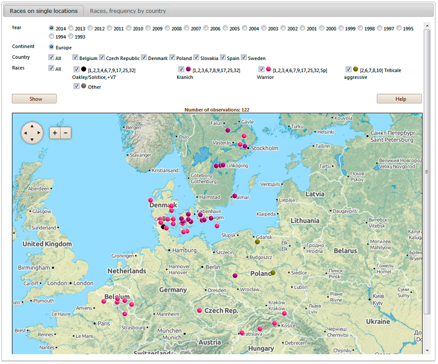The width and height of the screenshot is (438, 364).
Task: Toggle the Other races checkbox
Action: click(x=76, y=86)
